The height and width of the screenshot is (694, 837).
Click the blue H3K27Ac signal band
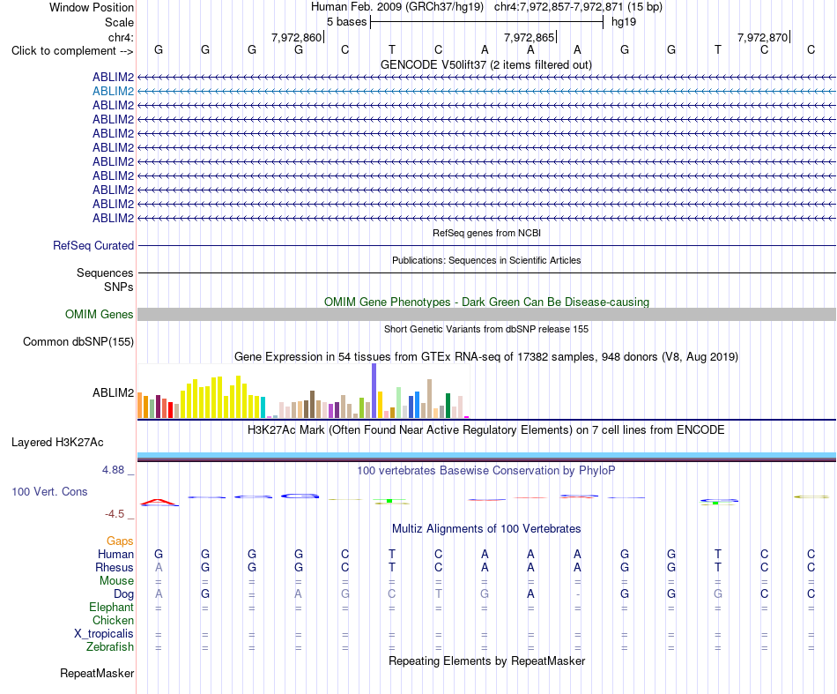486,455
